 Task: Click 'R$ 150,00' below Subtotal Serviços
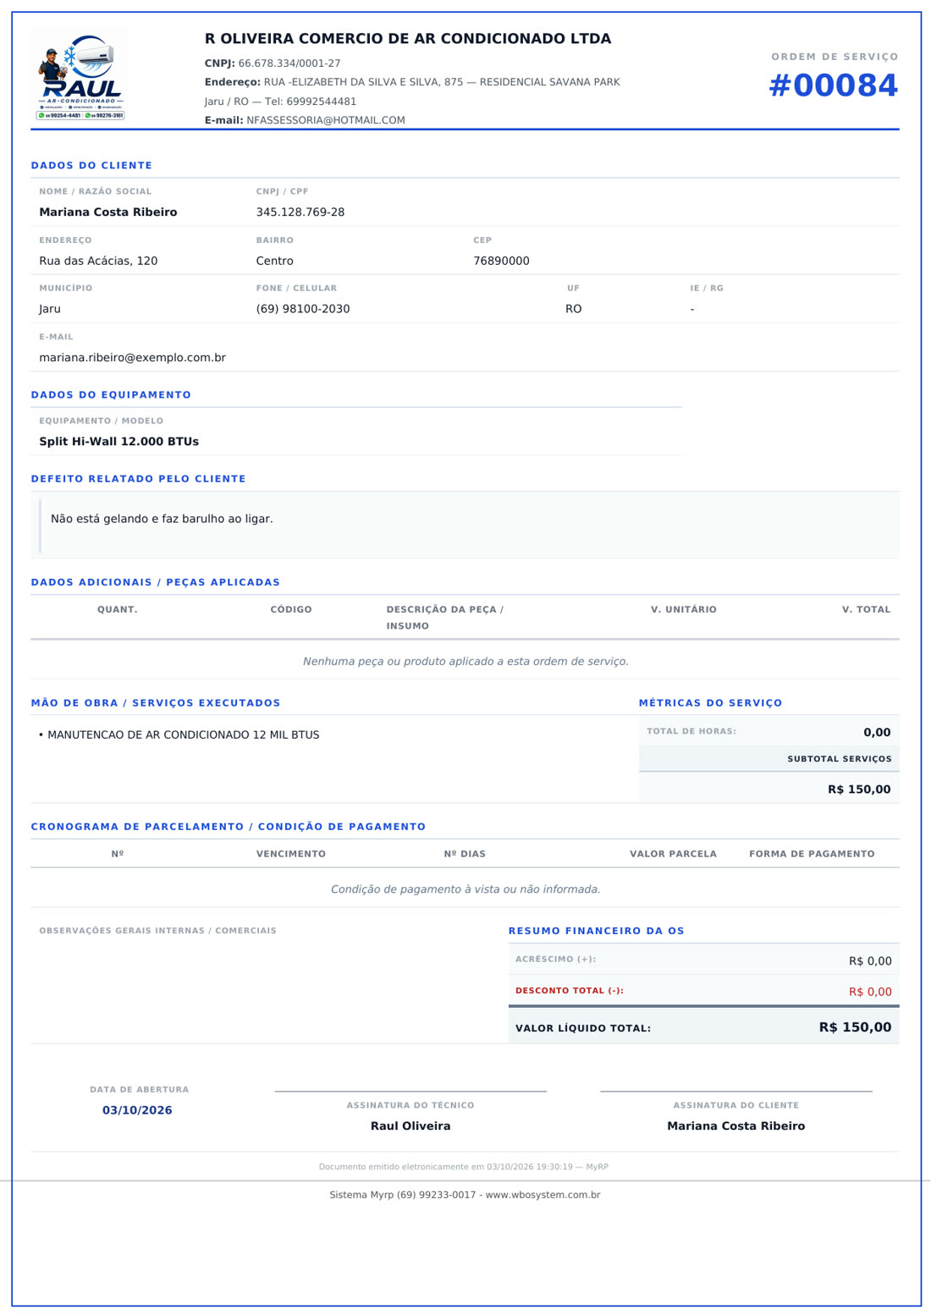coord(859,790)
